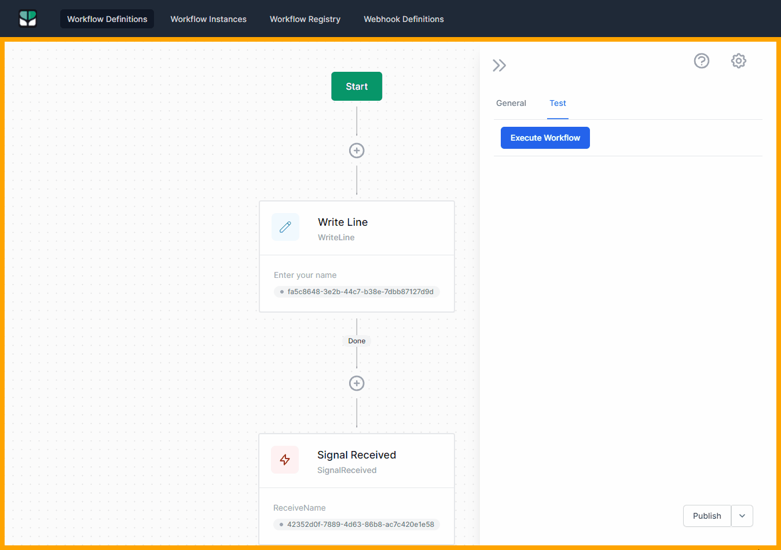Select the Test tab

(x=558, y=103)
